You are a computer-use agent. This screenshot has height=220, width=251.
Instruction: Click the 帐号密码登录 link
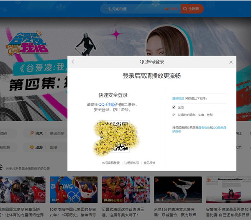[111, 163]
